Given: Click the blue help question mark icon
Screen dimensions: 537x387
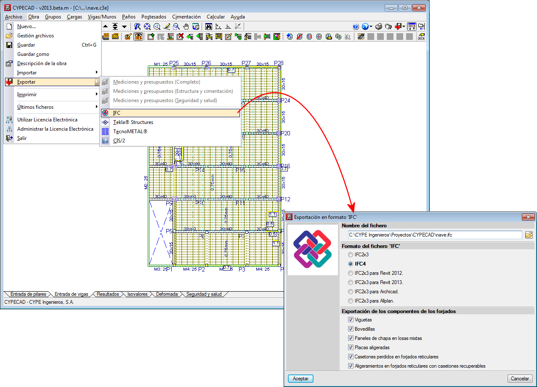Looking at the screenshot, I should (x=356, y=26).
